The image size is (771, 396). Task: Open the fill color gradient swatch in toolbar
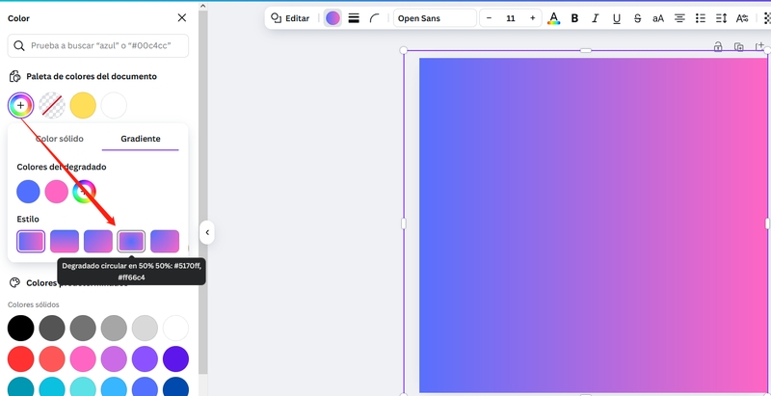pyautogui.click(x=332, y=18)
